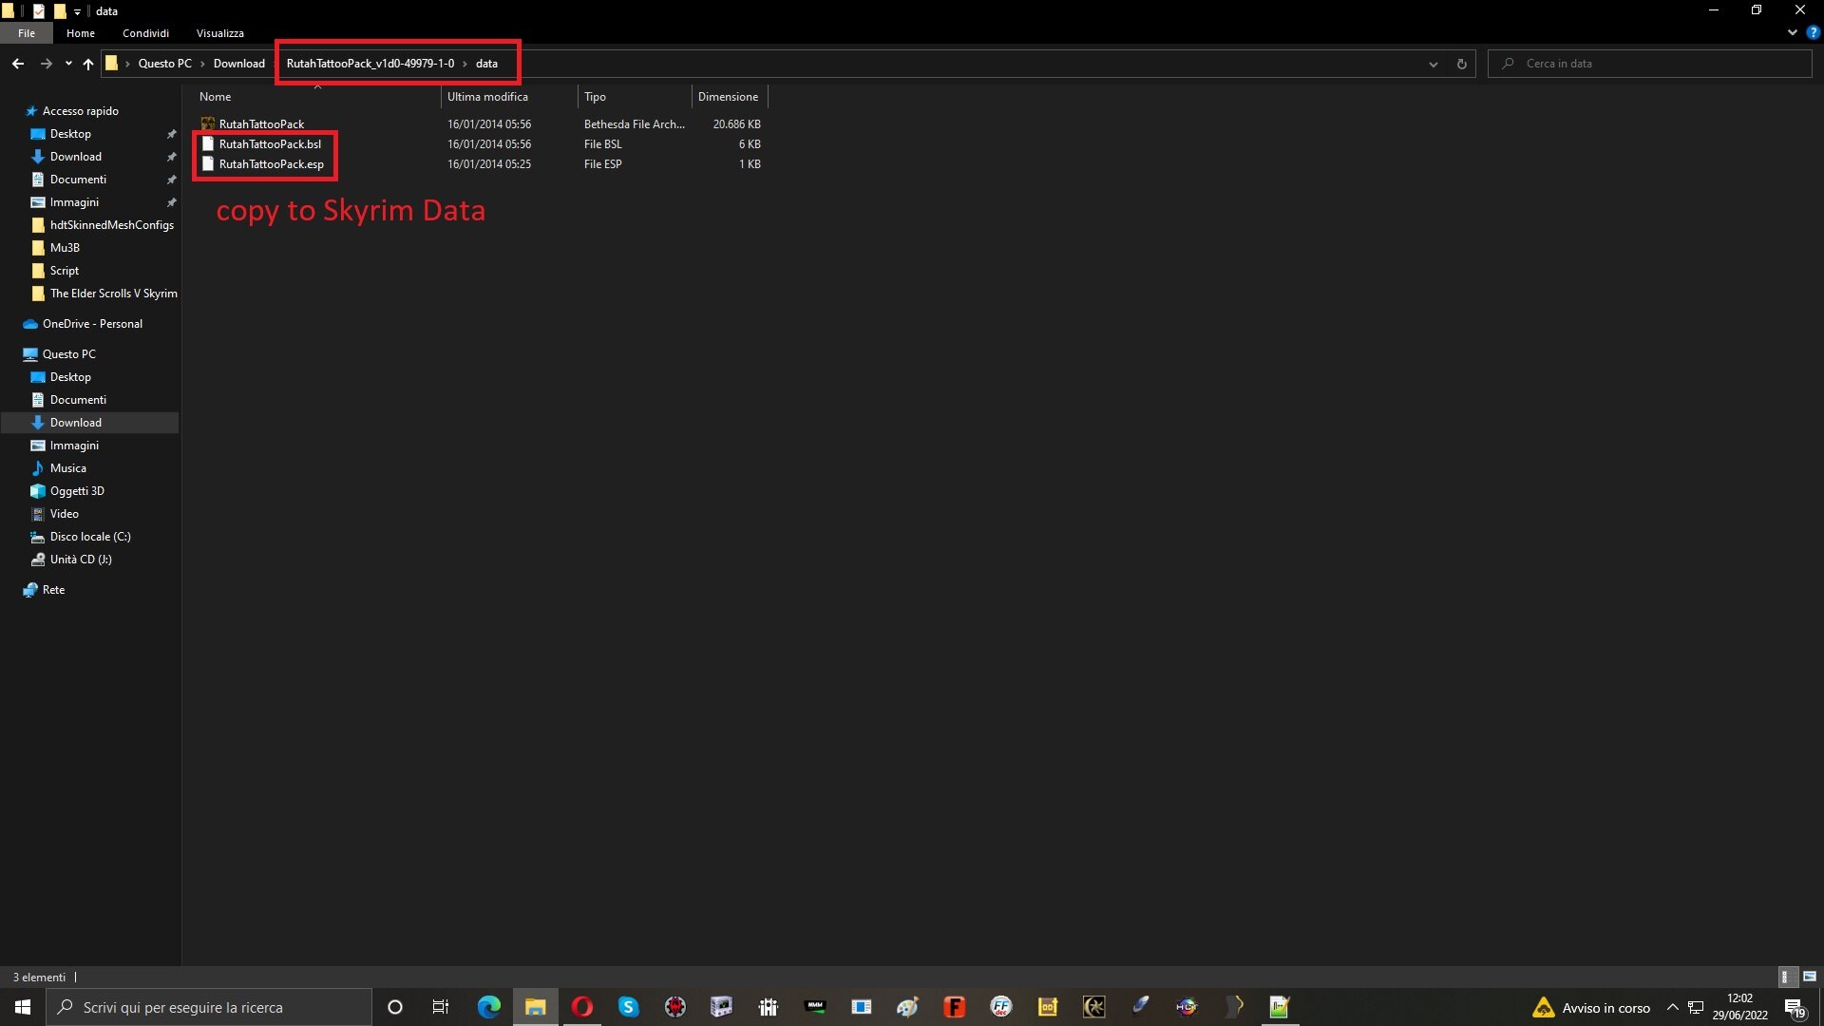Open Nexus Mod Manager NMM taskbar icon
This screenshot has height=1026, width=1824.
[815, 1007]
